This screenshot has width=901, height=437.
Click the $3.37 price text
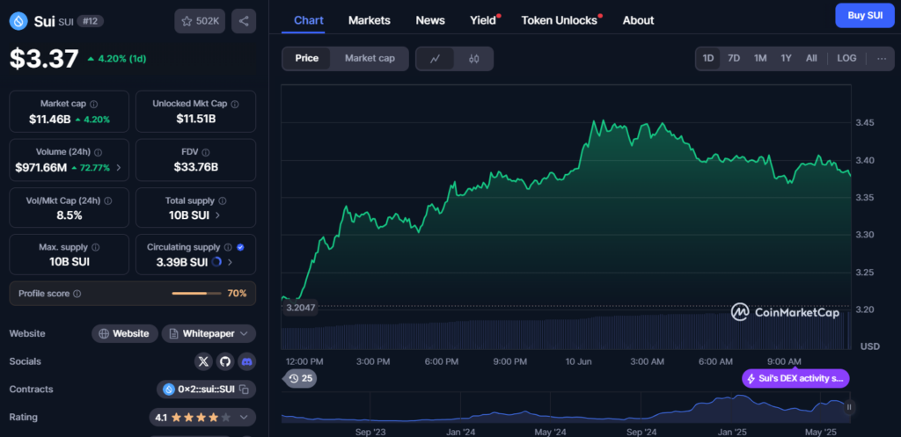tap(44, 59)
